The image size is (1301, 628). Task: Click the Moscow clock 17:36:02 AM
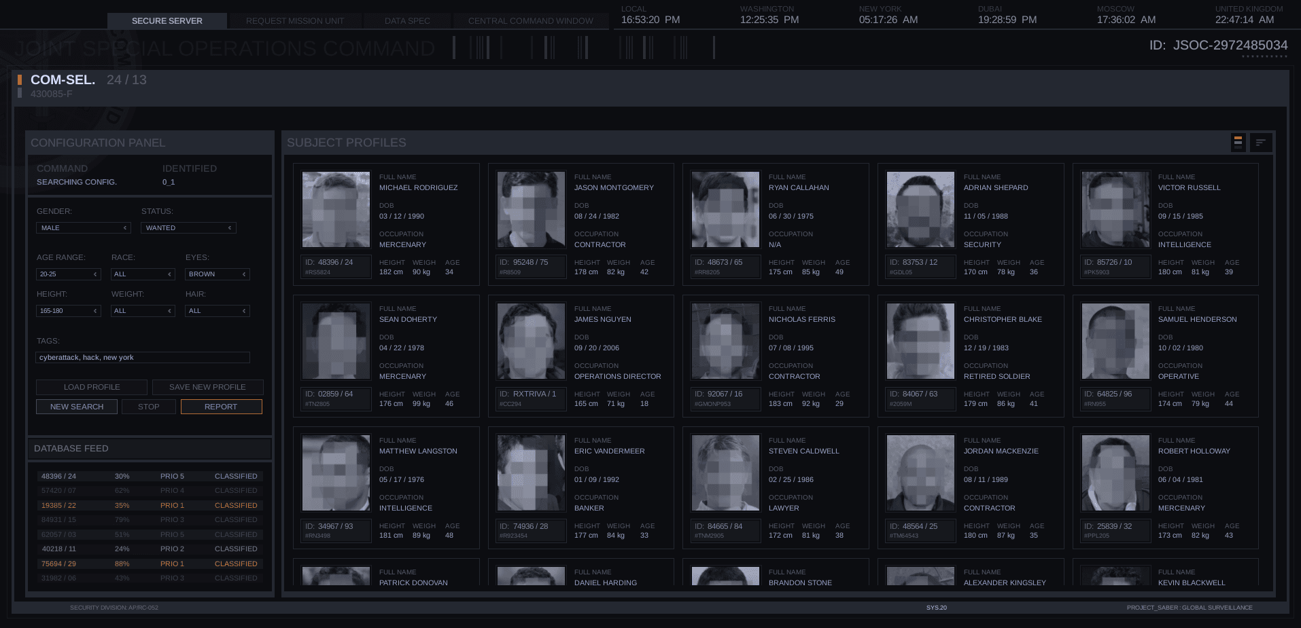1126,20
